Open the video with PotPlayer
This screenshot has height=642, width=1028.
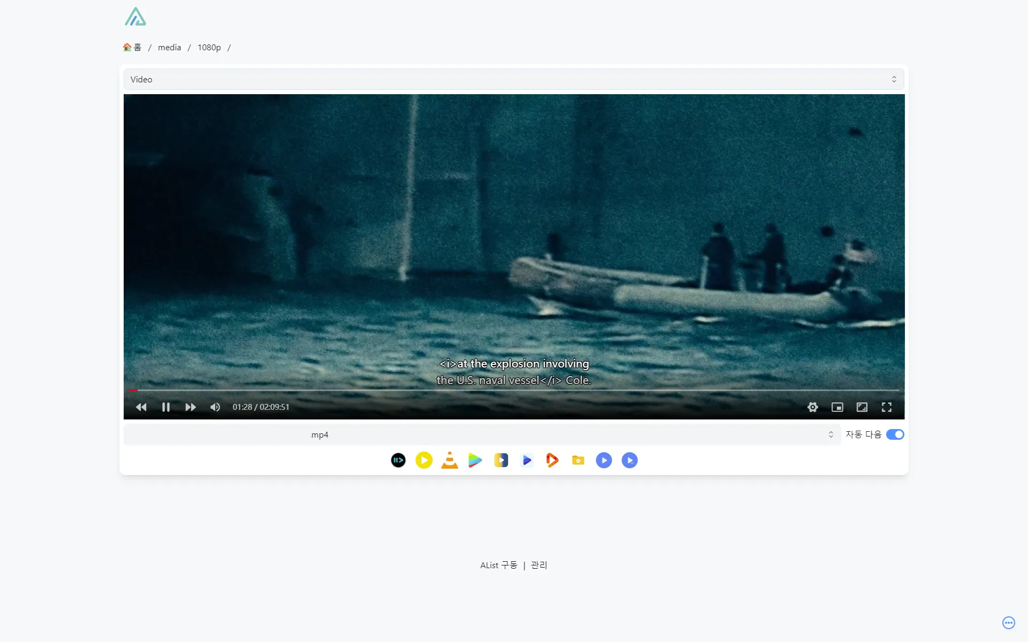point(501,460)
